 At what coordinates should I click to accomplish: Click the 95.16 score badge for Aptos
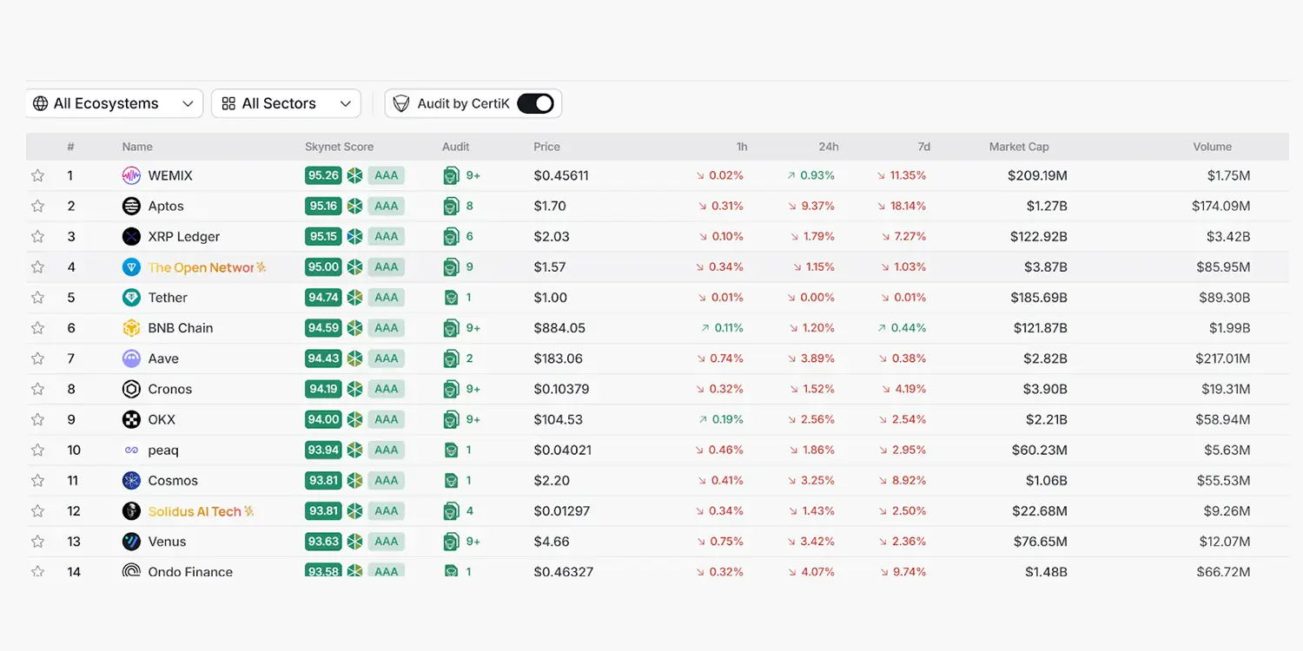coord(323,206)
